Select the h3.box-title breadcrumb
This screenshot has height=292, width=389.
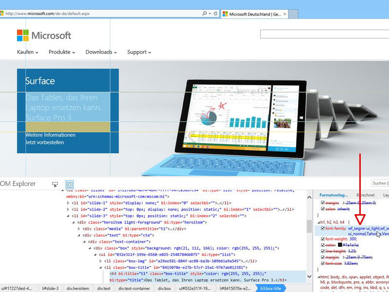pyautogui.click(x=271, y=288)
